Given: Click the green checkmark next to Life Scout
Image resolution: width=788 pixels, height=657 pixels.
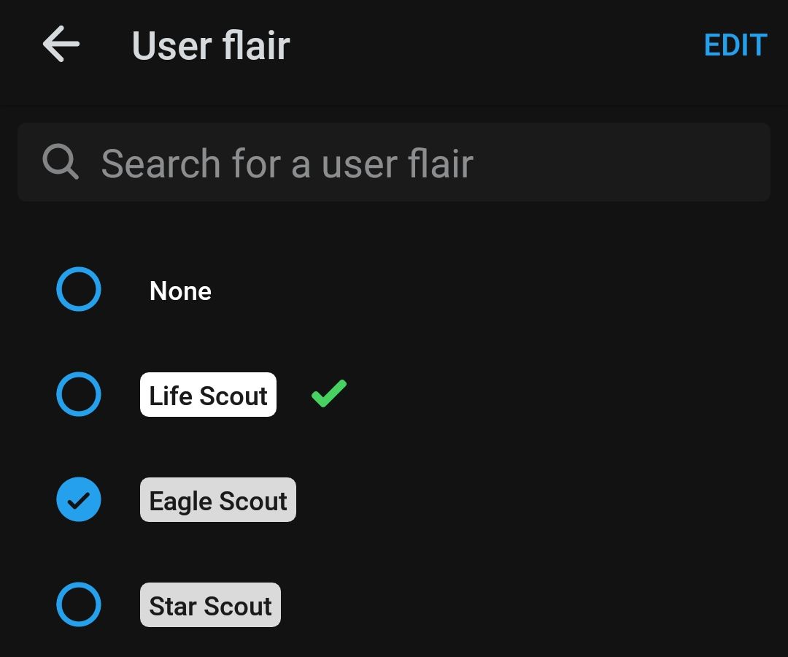Looking at the screenshot, I should (328, 394).
